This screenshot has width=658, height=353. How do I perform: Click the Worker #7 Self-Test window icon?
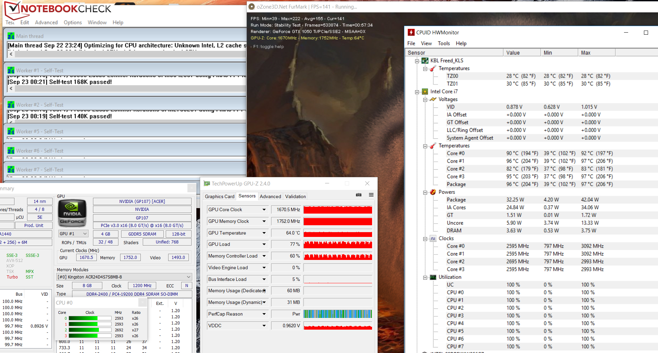[x=11, y=170]
